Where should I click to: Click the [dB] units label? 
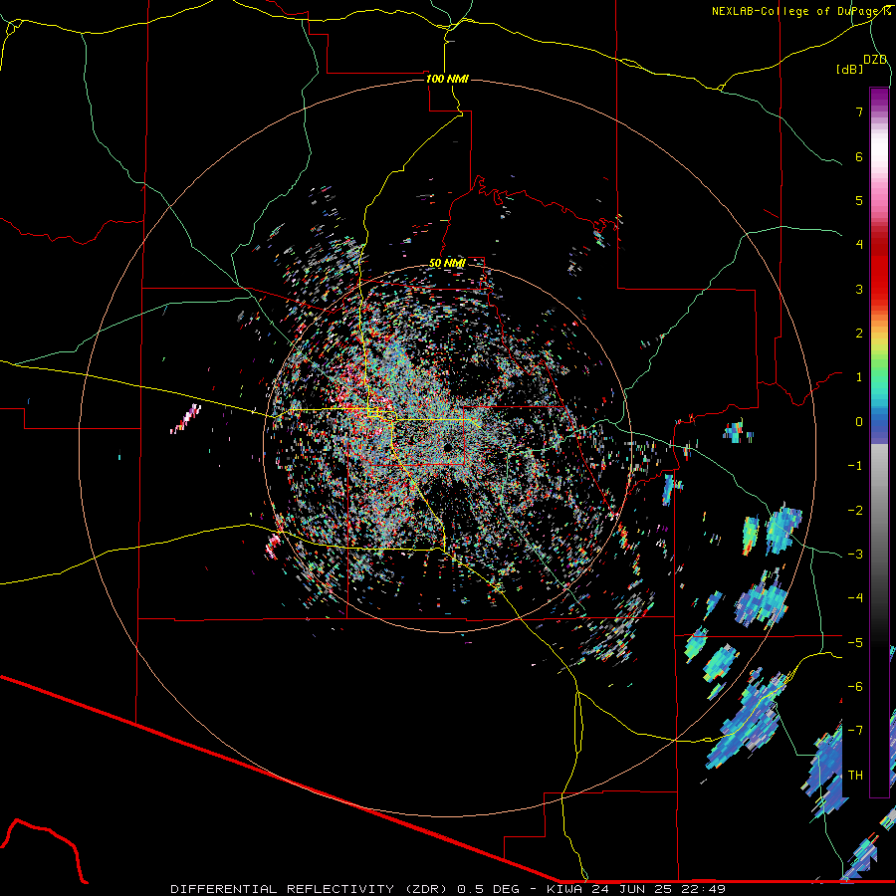pos(849,69)
